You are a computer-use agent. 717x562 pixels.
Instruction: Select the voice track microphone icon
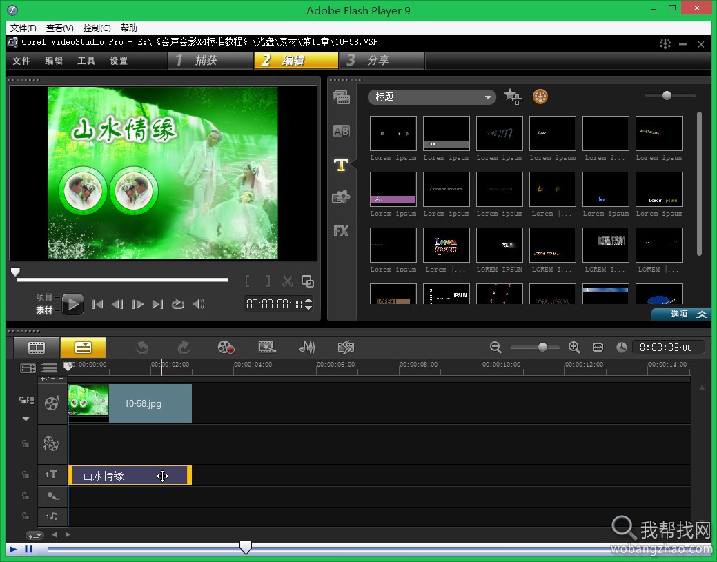(52, 496)
